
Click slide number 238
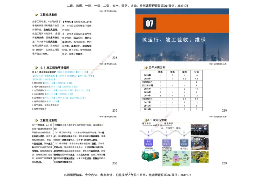click(224, 111)
